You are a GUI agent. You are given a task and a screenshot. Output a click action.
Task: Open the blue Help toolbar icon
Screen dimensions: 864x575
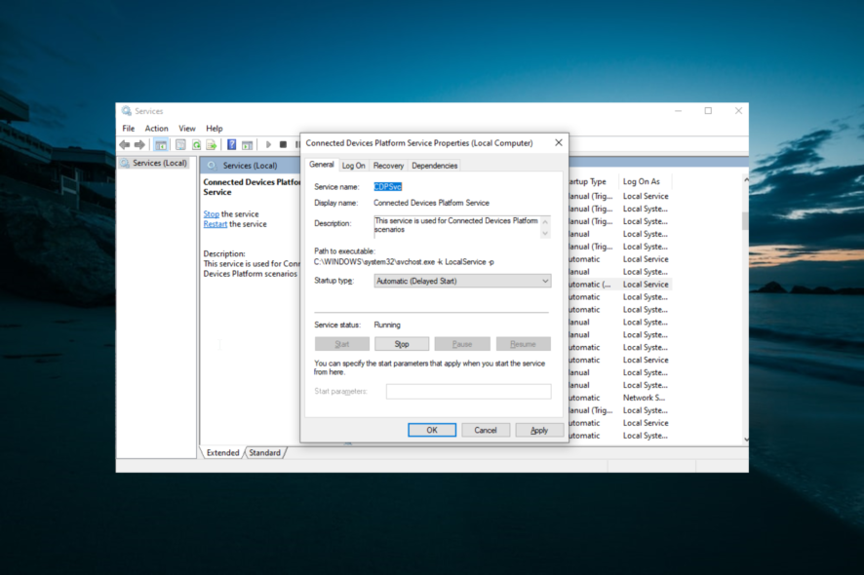tap(232, 145)
